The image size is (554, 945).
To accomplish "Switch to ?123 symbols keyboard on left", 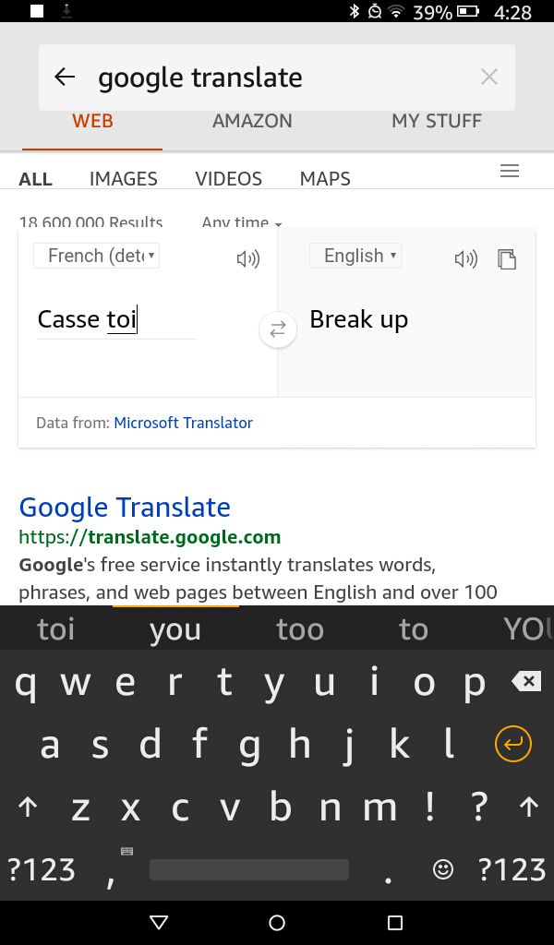I will point(41,869).
